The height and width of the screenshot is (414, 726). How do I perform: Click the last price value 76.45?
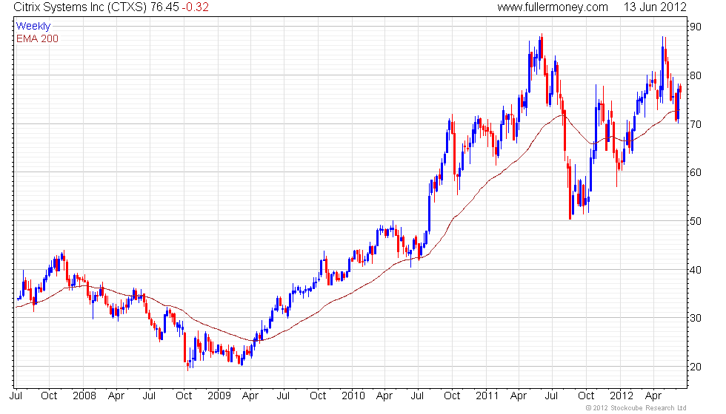(164, 7)
